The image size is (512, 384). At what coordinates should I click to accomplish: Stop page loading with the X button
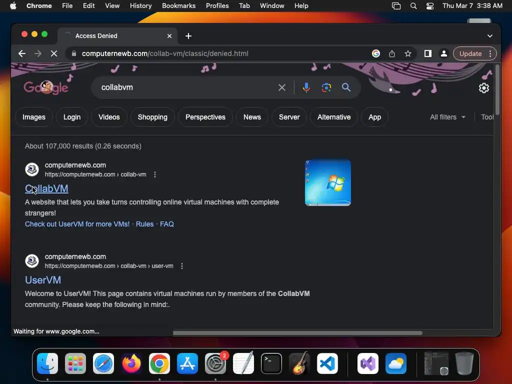click(54, 53)
